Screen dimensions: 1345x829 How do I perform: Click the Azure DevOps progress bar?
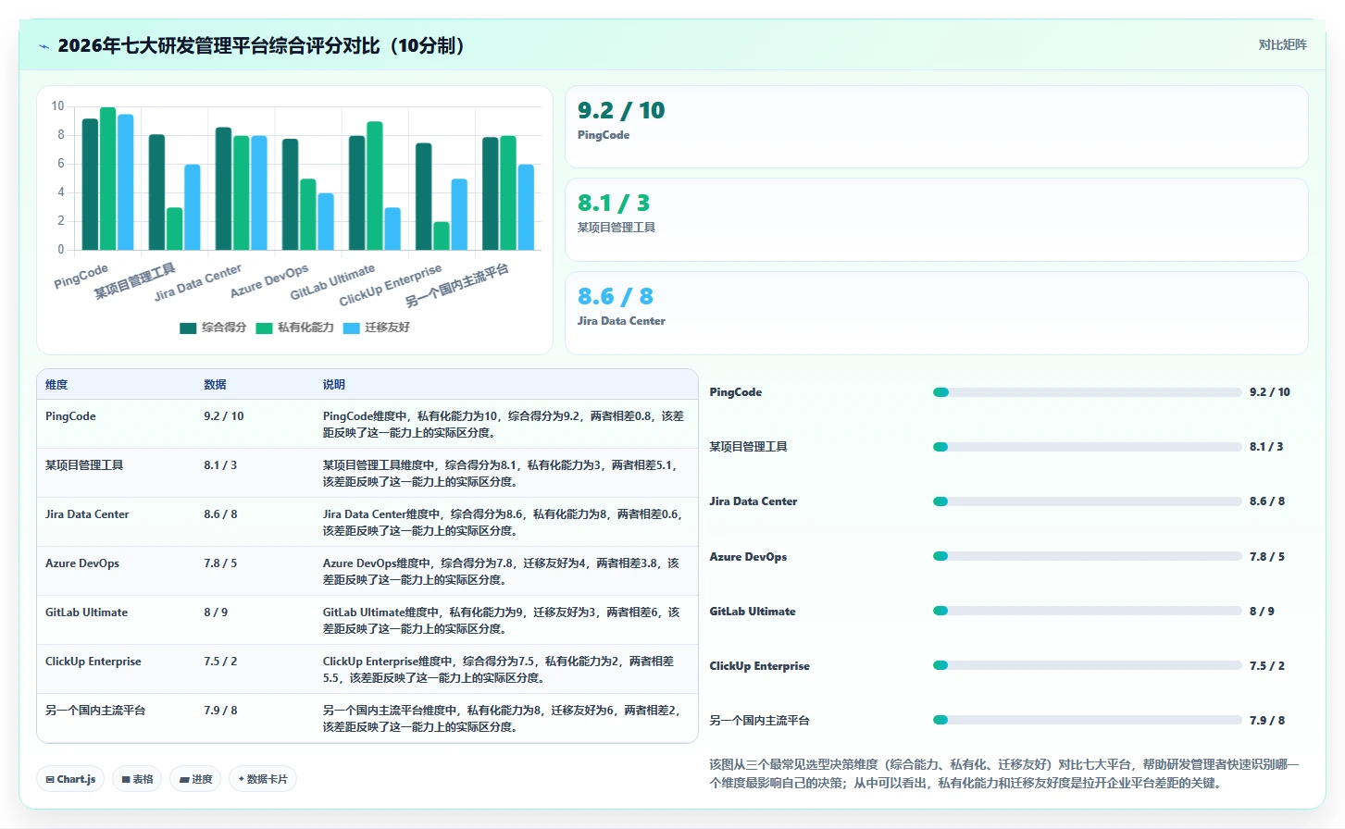click(x=1087, y=556)
